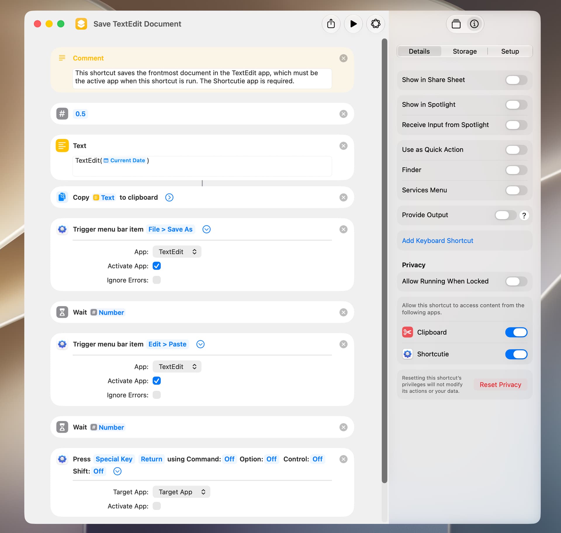
Task: Switch to the Details tab
Action: (x=419, y=51)
